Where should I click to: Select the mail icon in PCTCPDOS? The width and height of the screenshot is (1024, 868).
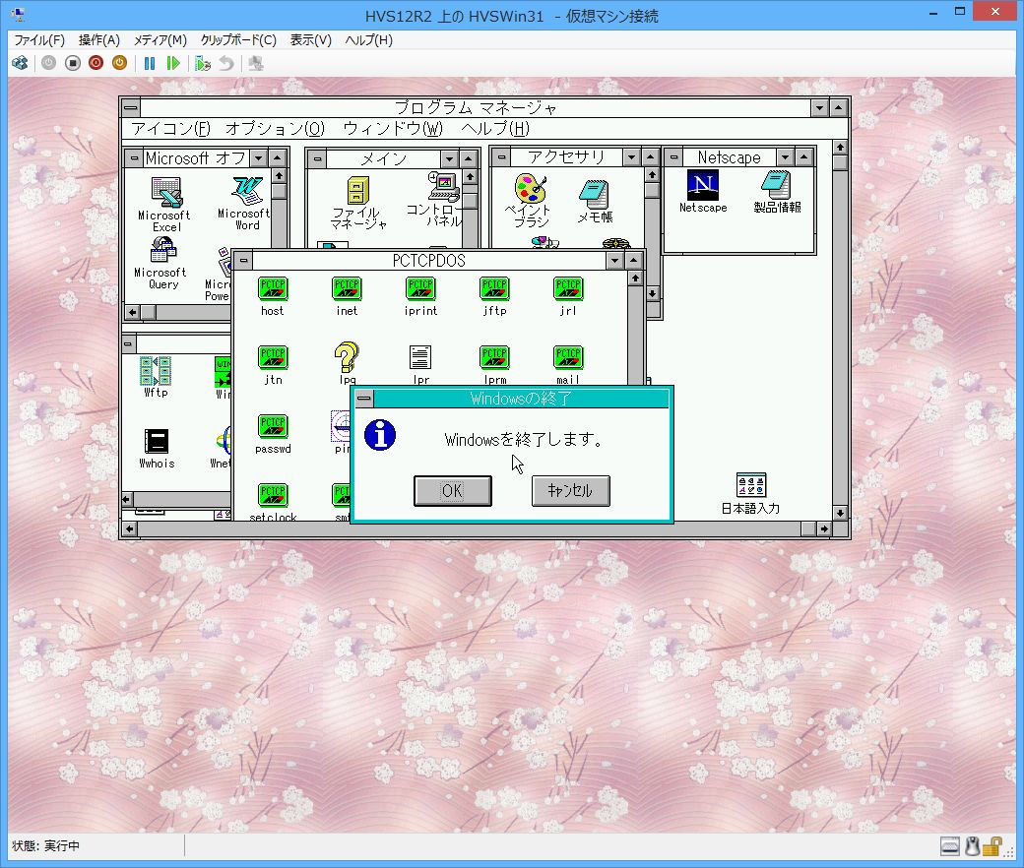(568, 365)
